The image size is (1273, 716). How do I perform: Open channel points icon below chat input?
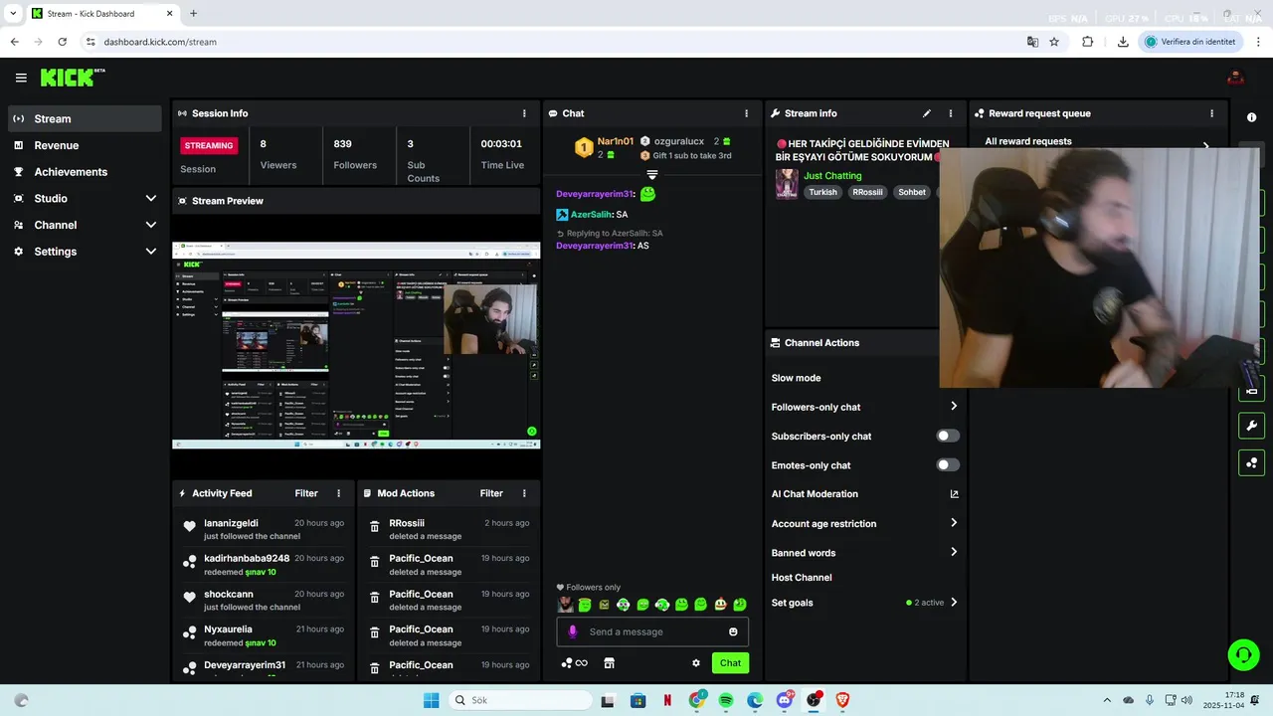[567, 663]
